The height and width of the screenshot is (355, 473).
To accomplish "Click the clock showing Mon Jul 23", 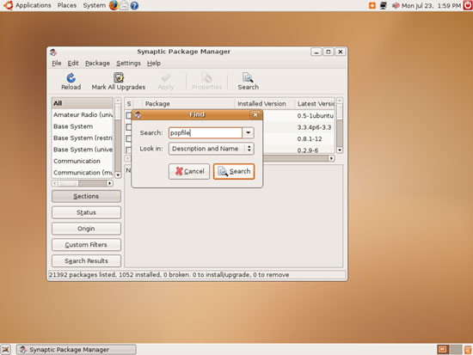I will click(431, 6).
